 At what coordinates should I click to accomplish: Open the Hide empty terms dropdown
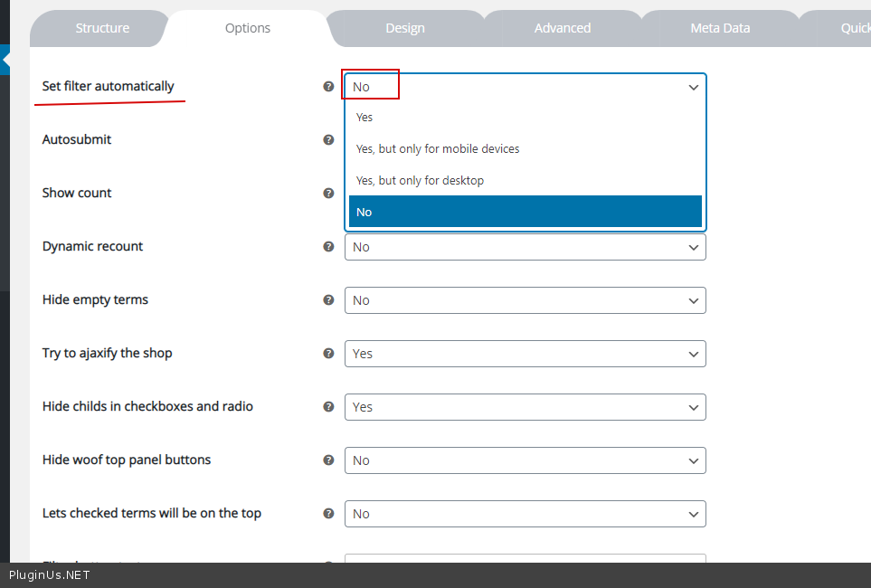click(x=525, y=300)
